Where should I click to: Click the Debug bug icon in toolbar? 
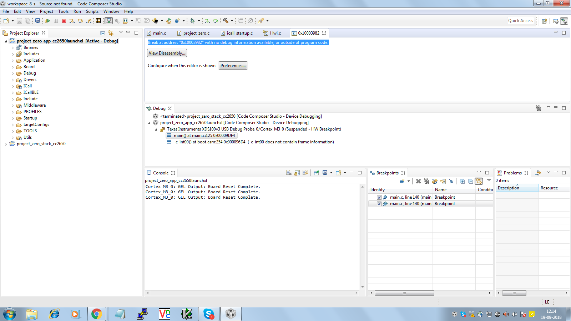192,21
